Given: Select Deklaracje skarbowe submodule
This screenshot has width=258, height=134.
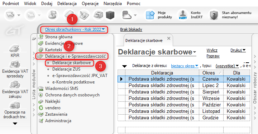Looking at the screenshot, I should [72, 63].
